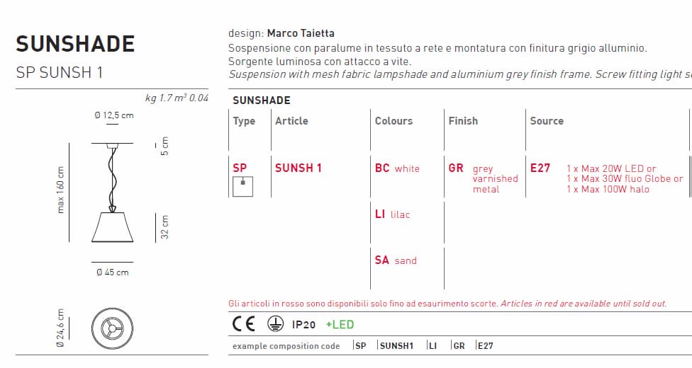Select the BC white colour option
692x368 pixels.
pyautogui.click(x=397, y=168)
